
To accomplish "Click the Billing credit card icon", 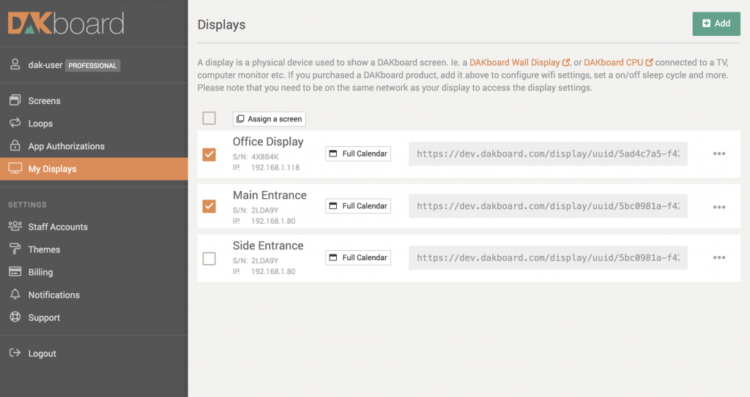I will (x=15, y=271).
